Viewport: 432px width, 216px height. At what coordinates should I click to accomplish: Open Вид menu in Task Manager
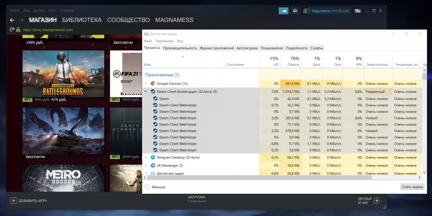point(180,41)
